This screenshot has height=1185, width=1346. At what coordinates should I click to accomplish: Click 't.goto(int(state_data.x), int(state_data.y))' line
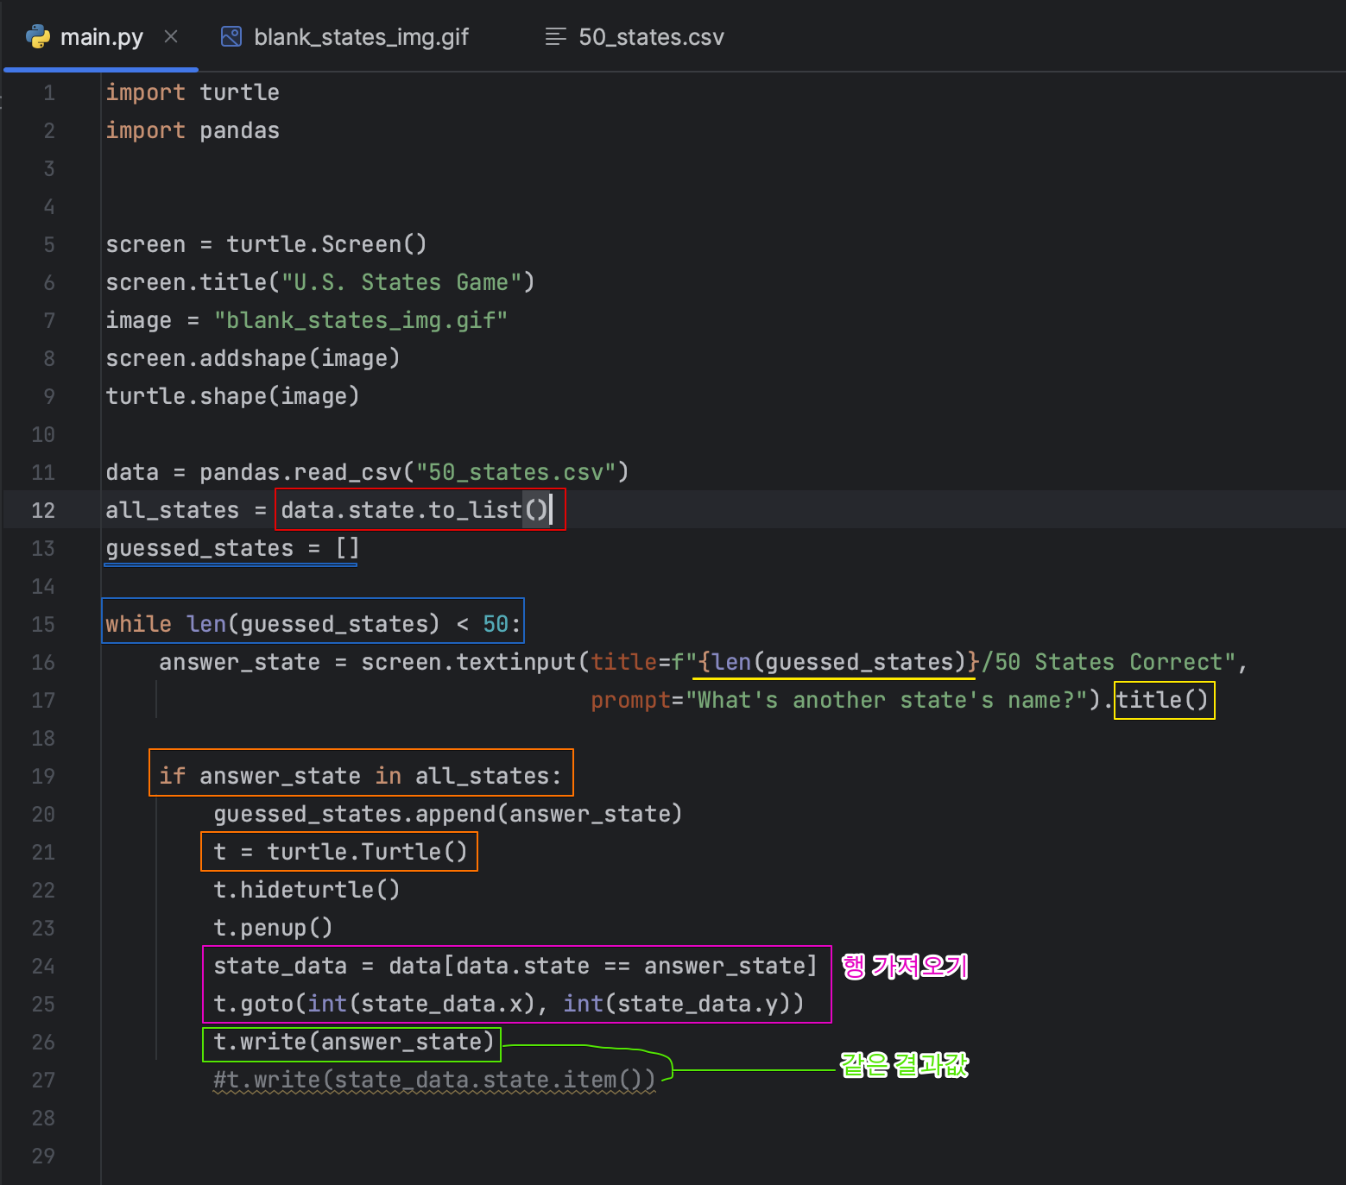pyautogui.click(x=509, y=1004)
